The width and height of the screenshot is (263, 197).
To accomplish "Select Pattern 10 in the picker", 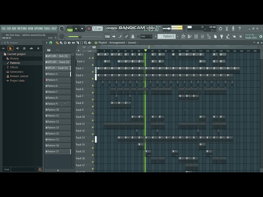I will coord(58,110).
